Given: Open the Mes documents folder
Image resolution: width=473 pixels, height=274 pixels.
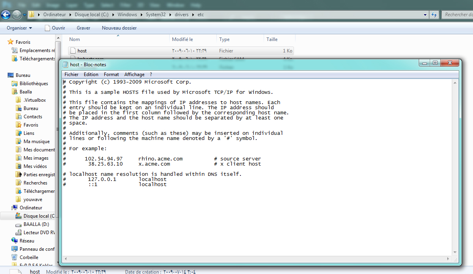Looking at the screenshot, I should pos(35,150).
